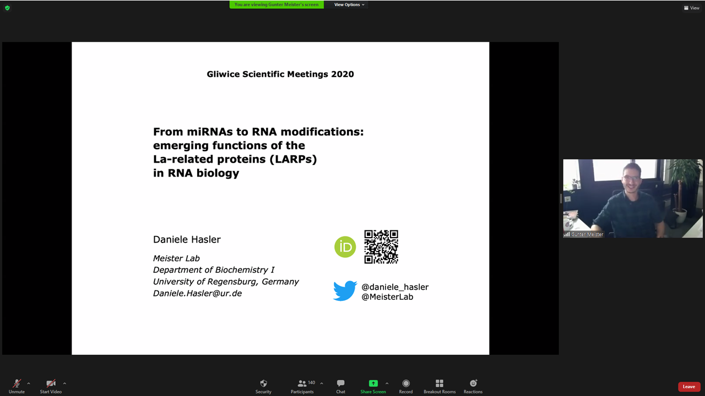Open the Security shield icon
The width and height of the screenshot is (705, 396).
pyautogui.click(x=263, y=384)
